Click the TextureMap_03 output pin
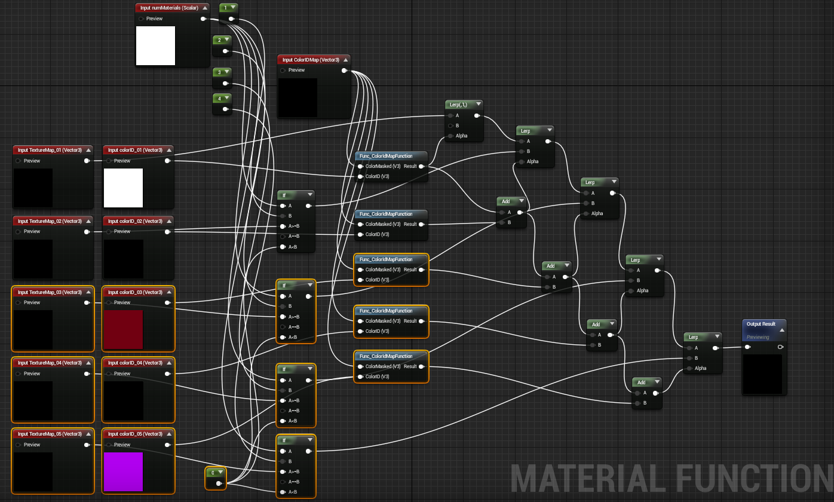834x502 pixels. pos(87,302)
